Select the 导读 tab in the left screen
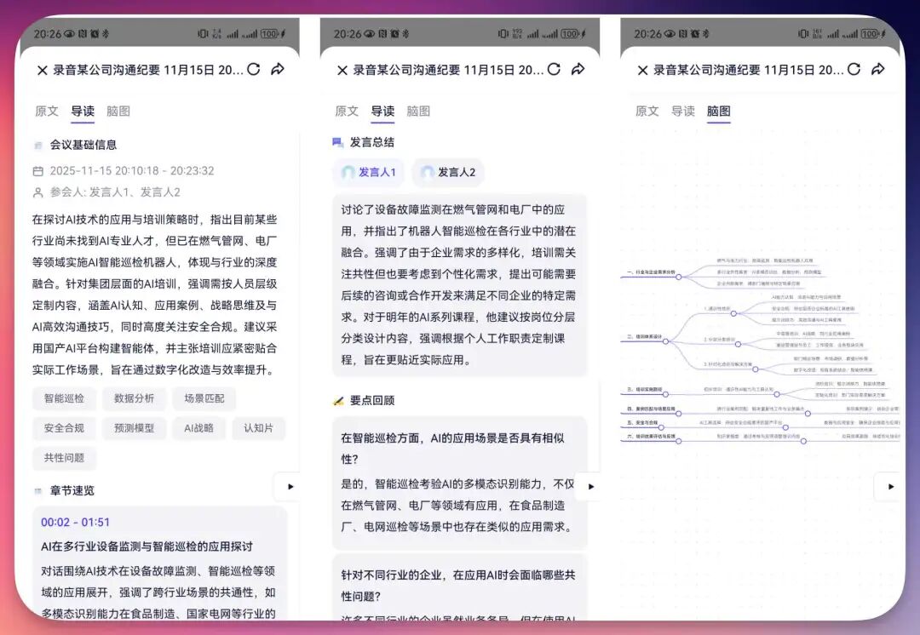This screenshot has width=920, height=635. [x=83, y=112]
